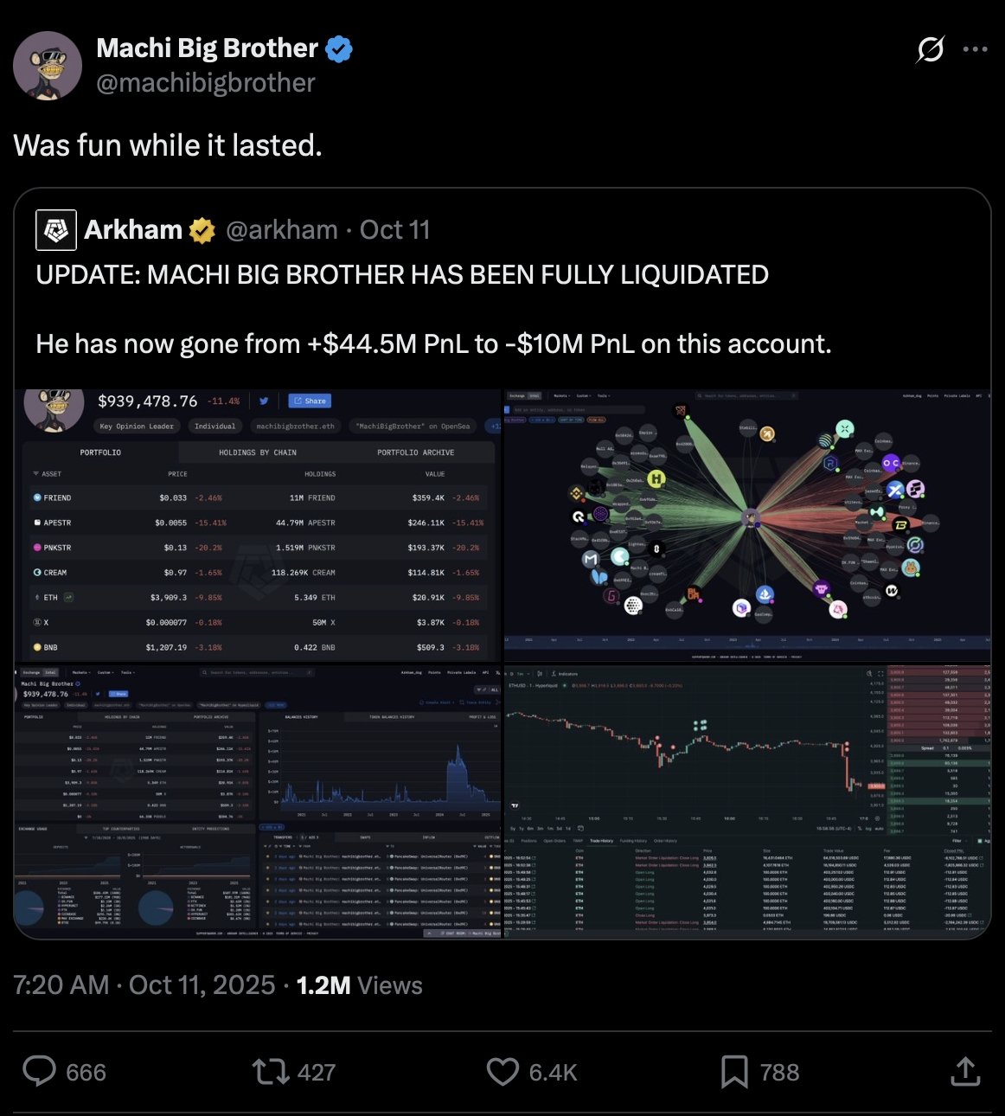Bookmark this post

(734, 1072)
